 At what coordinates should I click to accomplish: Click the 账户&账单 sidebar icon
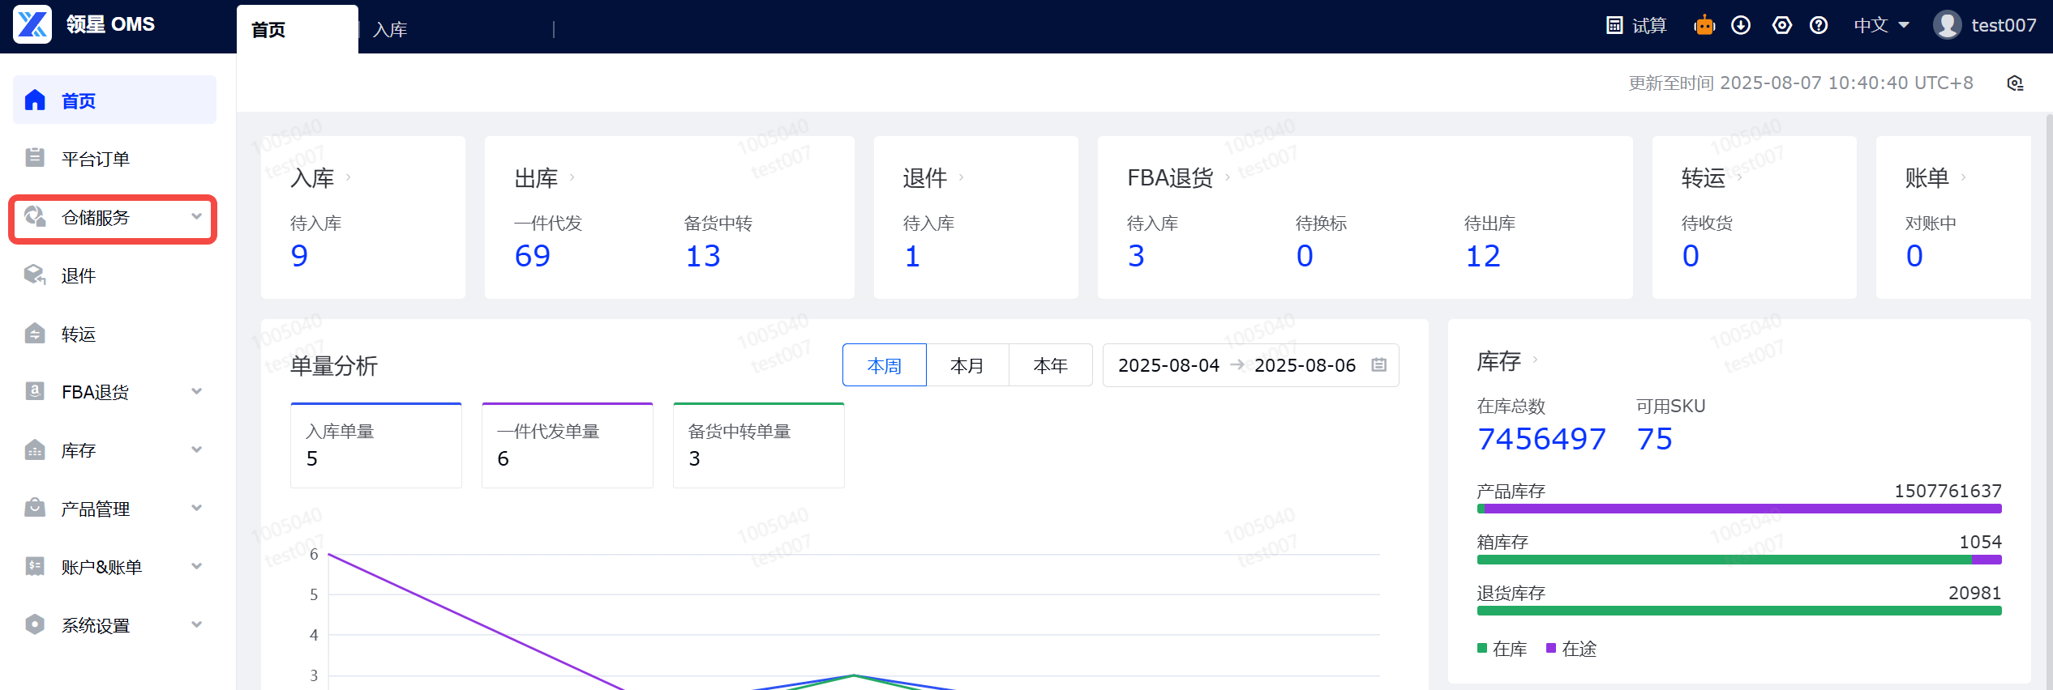point(35,566)
